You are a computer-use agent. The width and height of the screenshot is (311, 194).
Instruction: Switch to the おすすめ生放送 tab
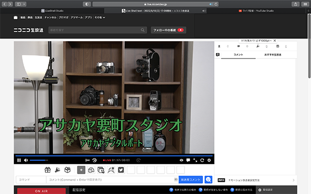point(273,55)
